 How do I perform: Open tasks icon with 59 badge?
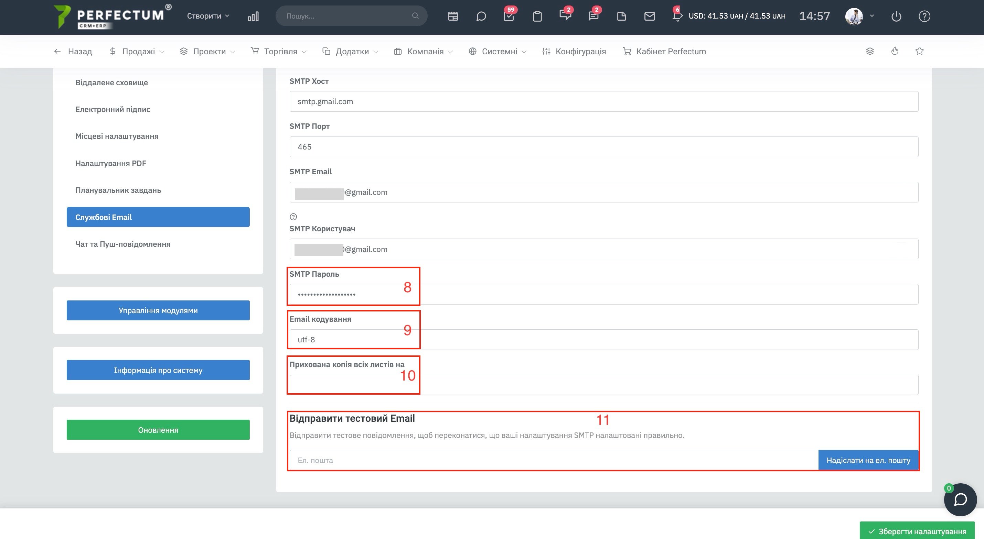click(509, 16)
